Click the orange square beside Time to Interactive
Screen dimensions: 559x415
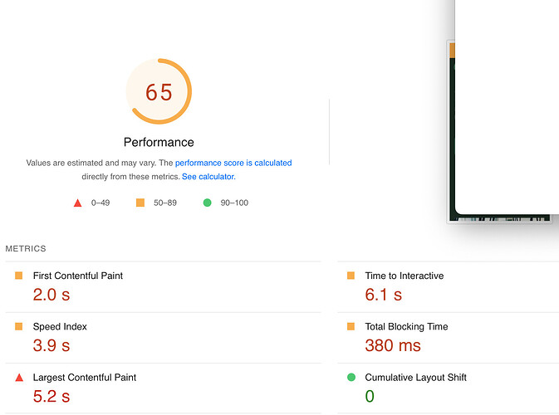(351, 276)
